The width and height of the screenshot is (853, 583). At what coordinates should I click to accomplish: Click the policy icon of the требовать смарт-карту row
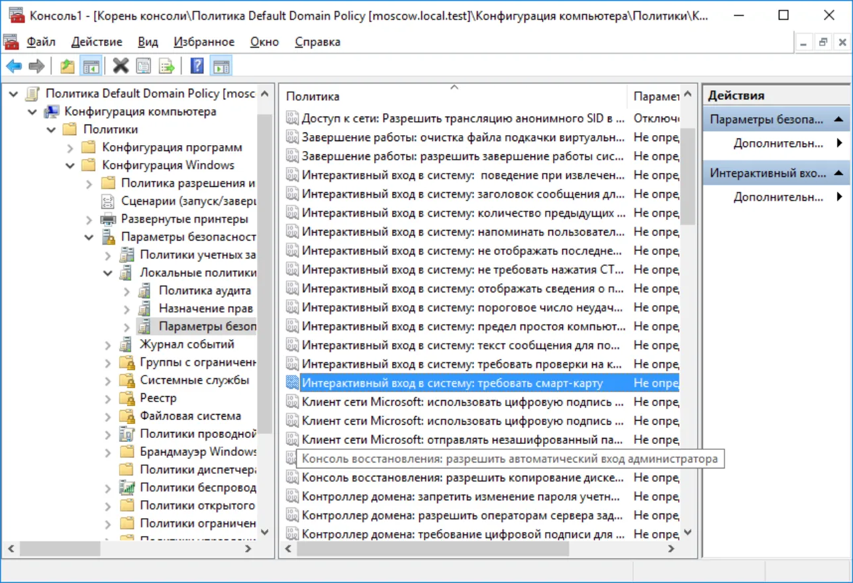292,383
